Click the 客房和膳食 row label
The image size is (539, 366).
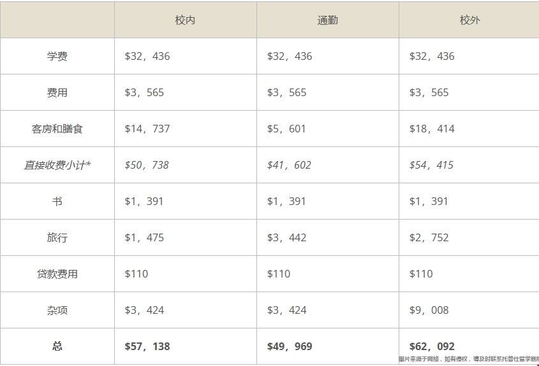(x=57, y=129)
